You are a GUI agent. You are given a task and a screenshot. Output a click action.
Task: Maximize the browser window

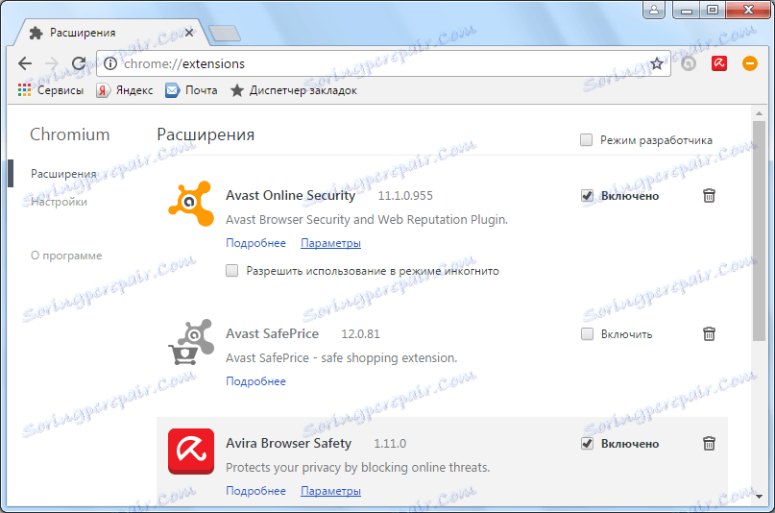pyautogui.click(x=713, y=10)
